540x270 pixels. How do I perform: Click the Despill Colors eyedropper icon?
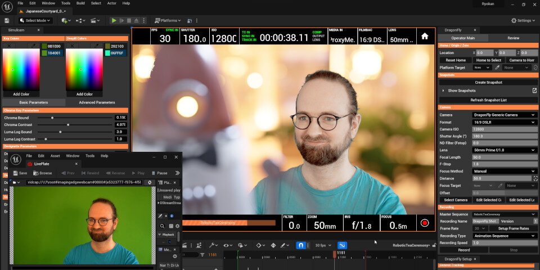click(96, 46)
